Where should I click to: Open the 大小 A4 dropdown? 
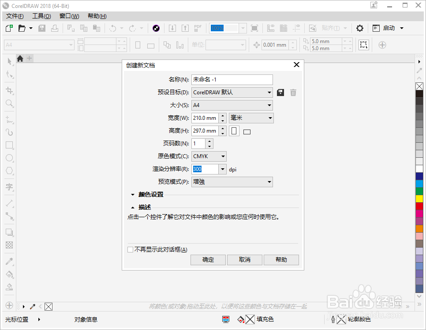tap(232, 105)
